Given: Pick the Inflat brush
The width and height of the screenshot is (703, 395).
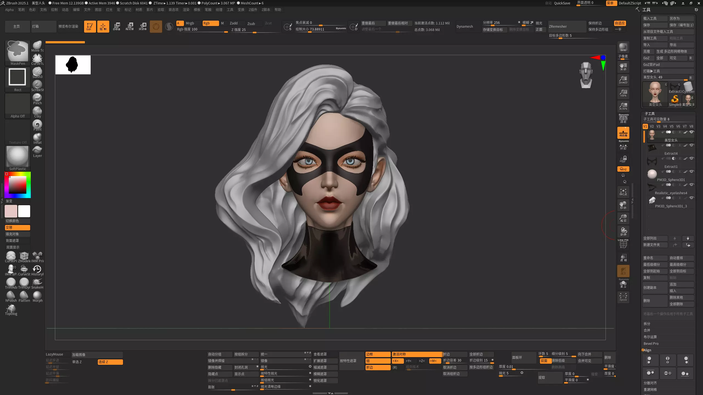Looking at the screenshot, I should click(x=37, y=138).
